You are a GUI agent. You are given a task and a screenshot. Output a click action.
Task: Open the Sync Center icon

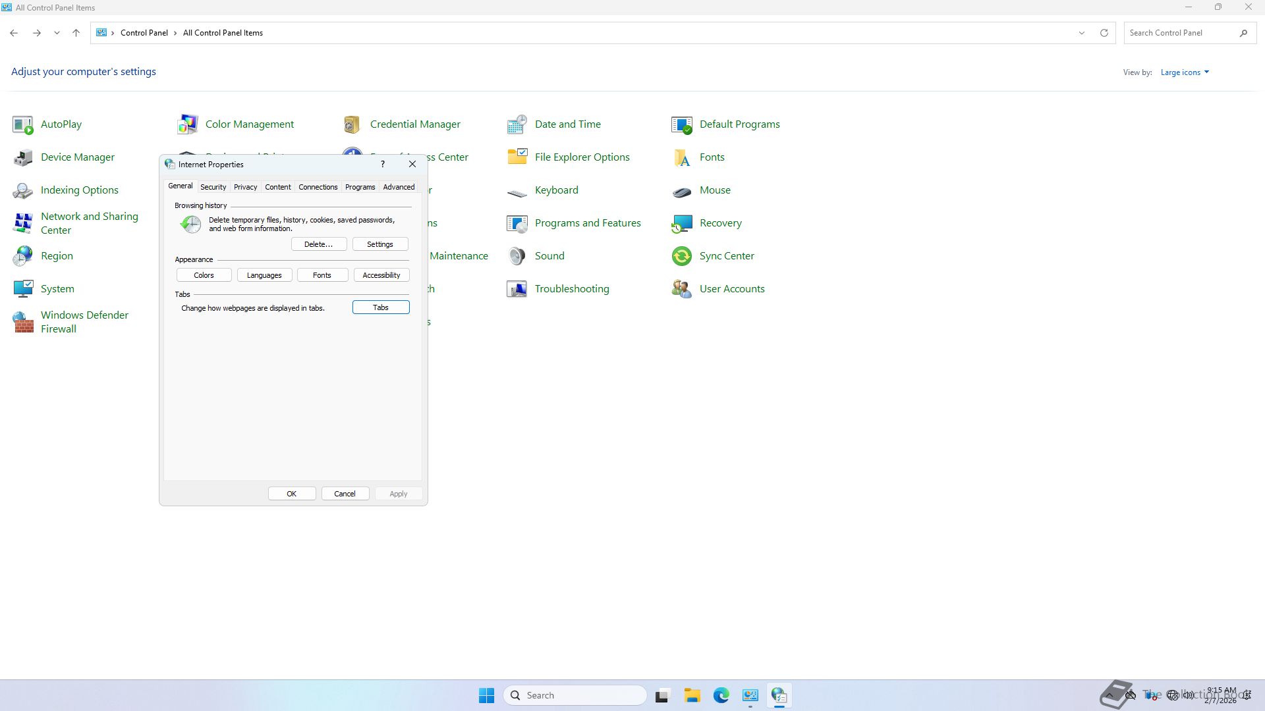[681, 256]
